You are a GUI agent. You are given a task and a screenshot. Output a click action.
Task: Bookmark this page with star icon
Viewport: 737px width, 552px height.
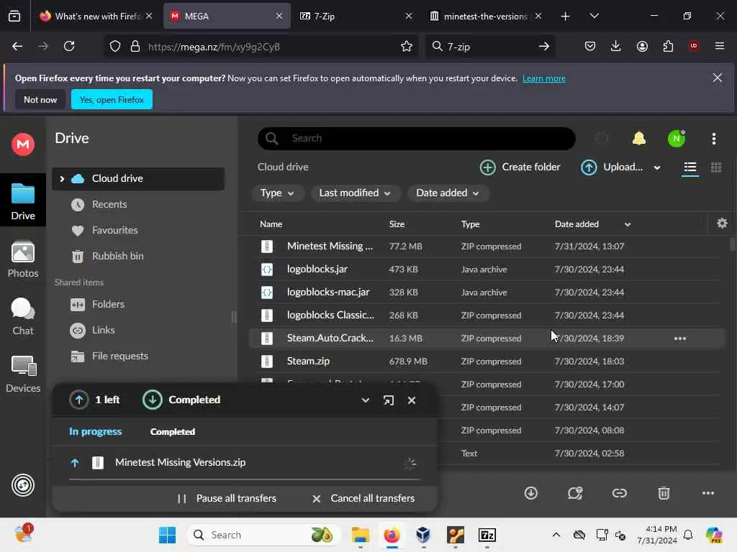pos(407,46)
